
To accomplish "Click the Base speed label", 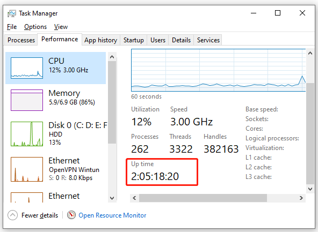I will pyautogui.click(x=262, y=109).
